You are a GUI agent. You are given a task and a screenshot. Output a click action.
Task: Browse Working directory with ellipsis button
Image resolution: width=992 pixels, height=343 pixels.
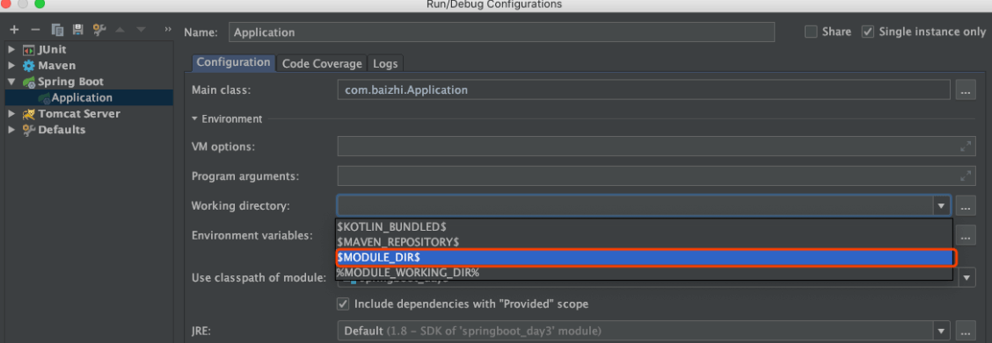[965, 205]
